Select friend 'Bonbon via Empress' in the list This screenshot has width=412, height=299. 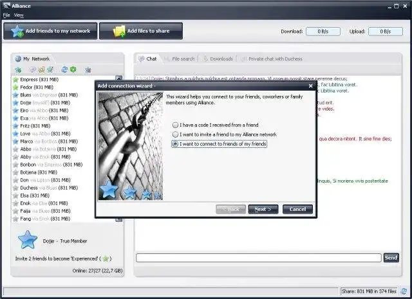(48, 165)
